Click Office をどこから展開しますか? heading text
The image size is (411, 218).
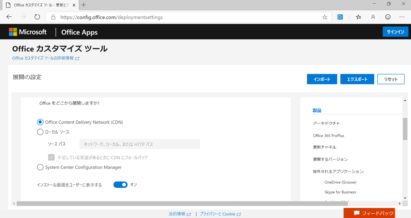(70, 103)
